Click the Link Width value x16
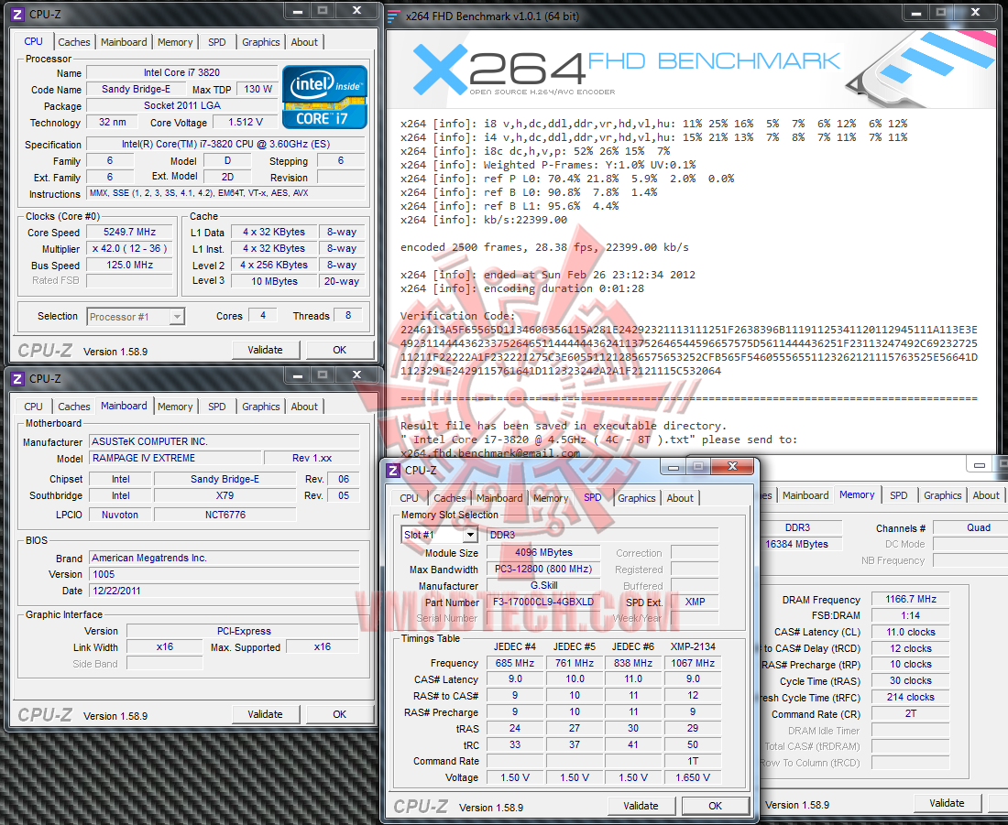This screenshot has width=1008, height=825. click(x=165, y=647)
